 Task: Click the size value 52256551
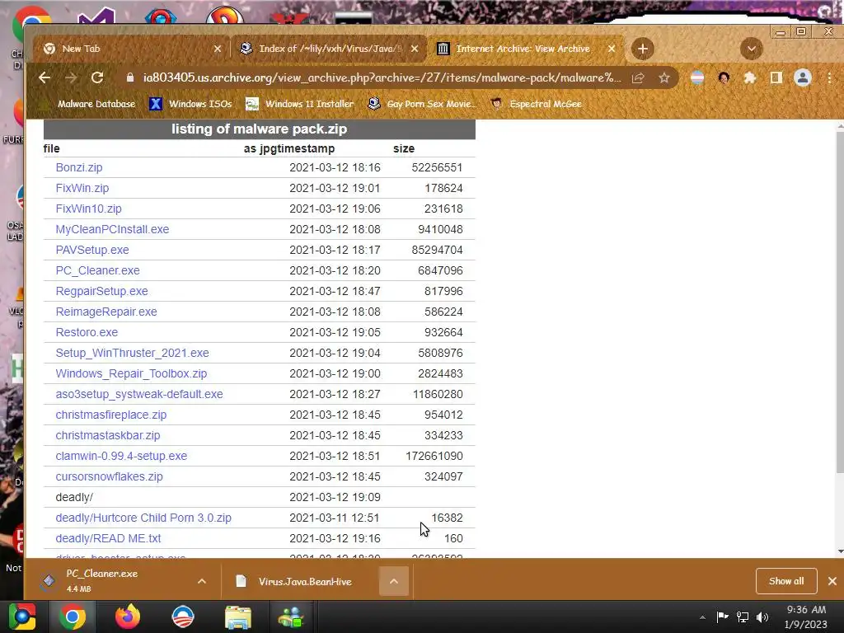click(437, 167)
